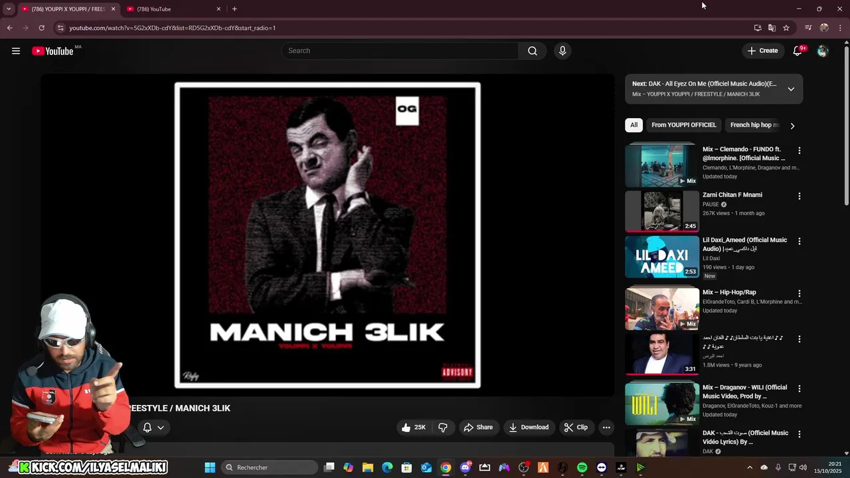Open a new browser tab
Viewport: 850px width, 478px height.
click(234, 9)
